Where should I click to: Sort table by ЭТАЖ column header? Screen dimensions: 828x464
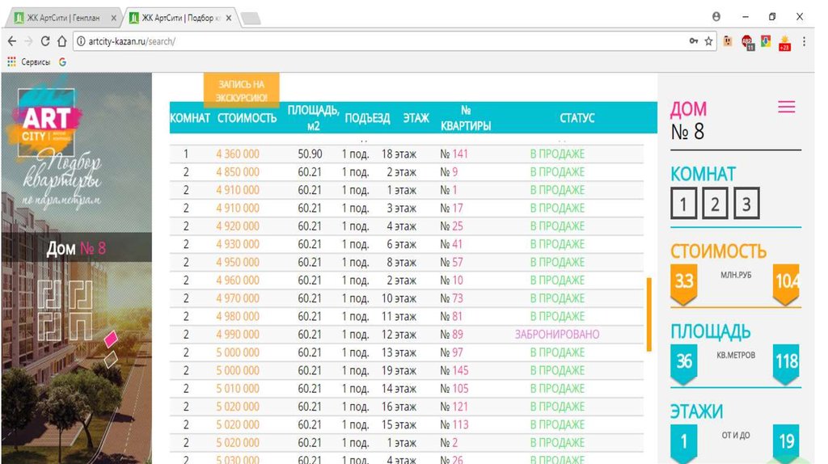(x=416, y=118)
